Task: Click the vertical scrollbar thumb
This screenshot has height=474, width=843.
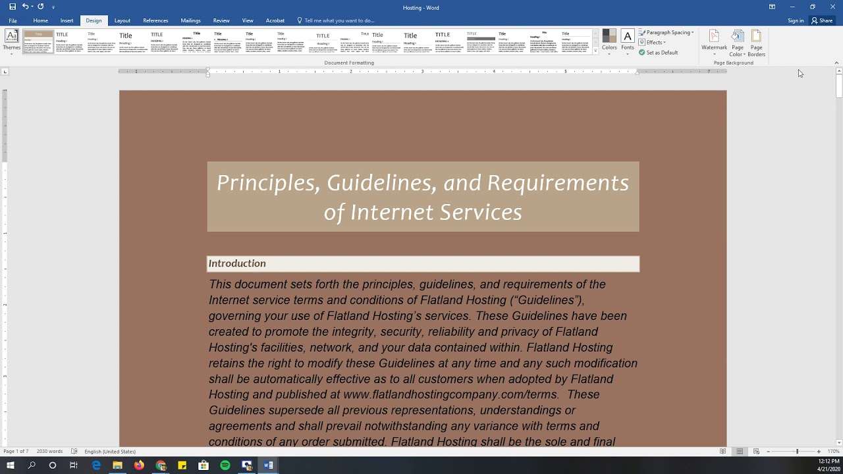Action: [x=840, y=87]
